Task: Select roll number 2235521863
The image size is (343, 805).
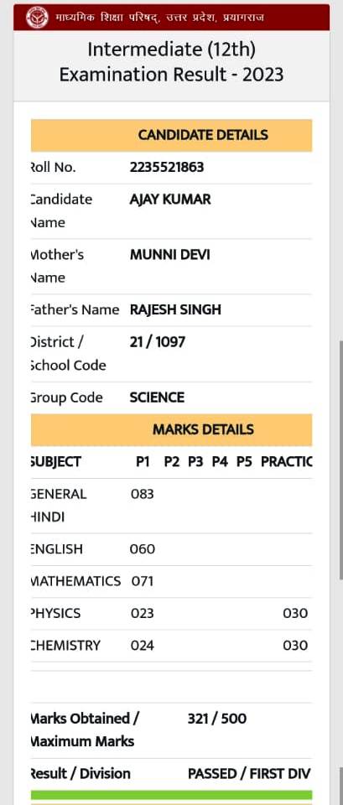Action: tap(167, 167)
